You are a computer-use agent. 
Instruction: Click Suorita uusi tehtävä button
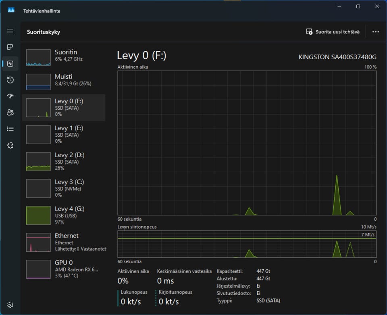(x=333, y=32)
